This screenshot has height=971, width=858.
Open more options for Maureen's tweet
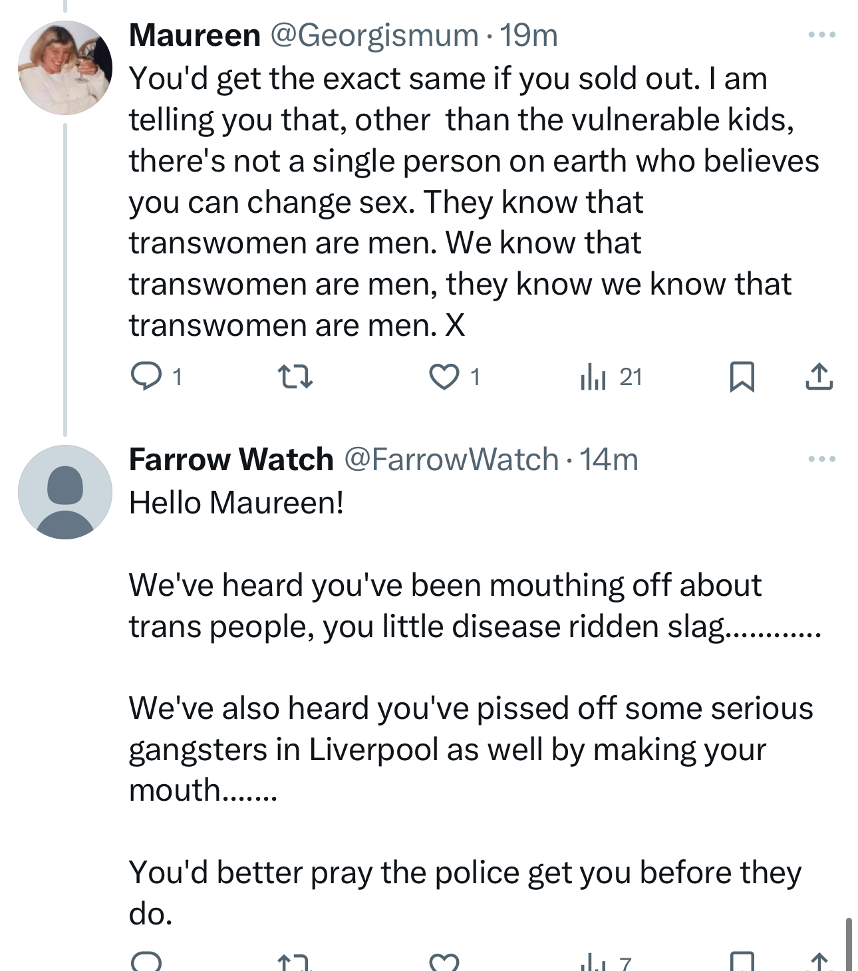tap(821, 35)
